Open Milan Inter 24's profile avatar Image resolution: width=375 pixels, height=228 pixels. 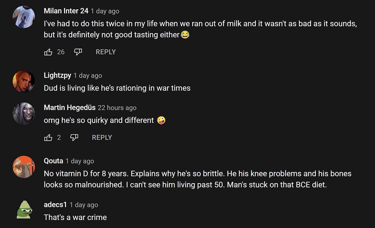click(24, 17)
